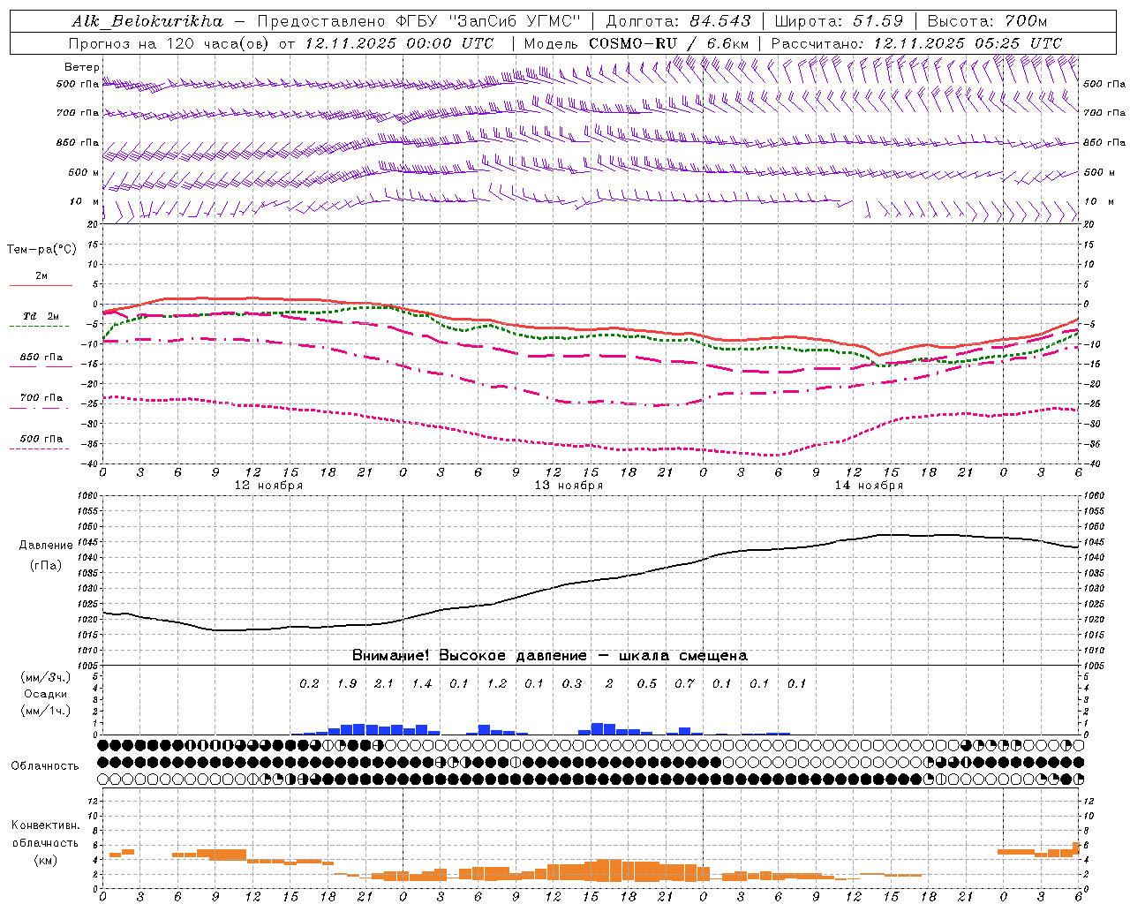Click the Облачность cloud cover label
This screenshot has width=1130, height=904.
[45, 766]
